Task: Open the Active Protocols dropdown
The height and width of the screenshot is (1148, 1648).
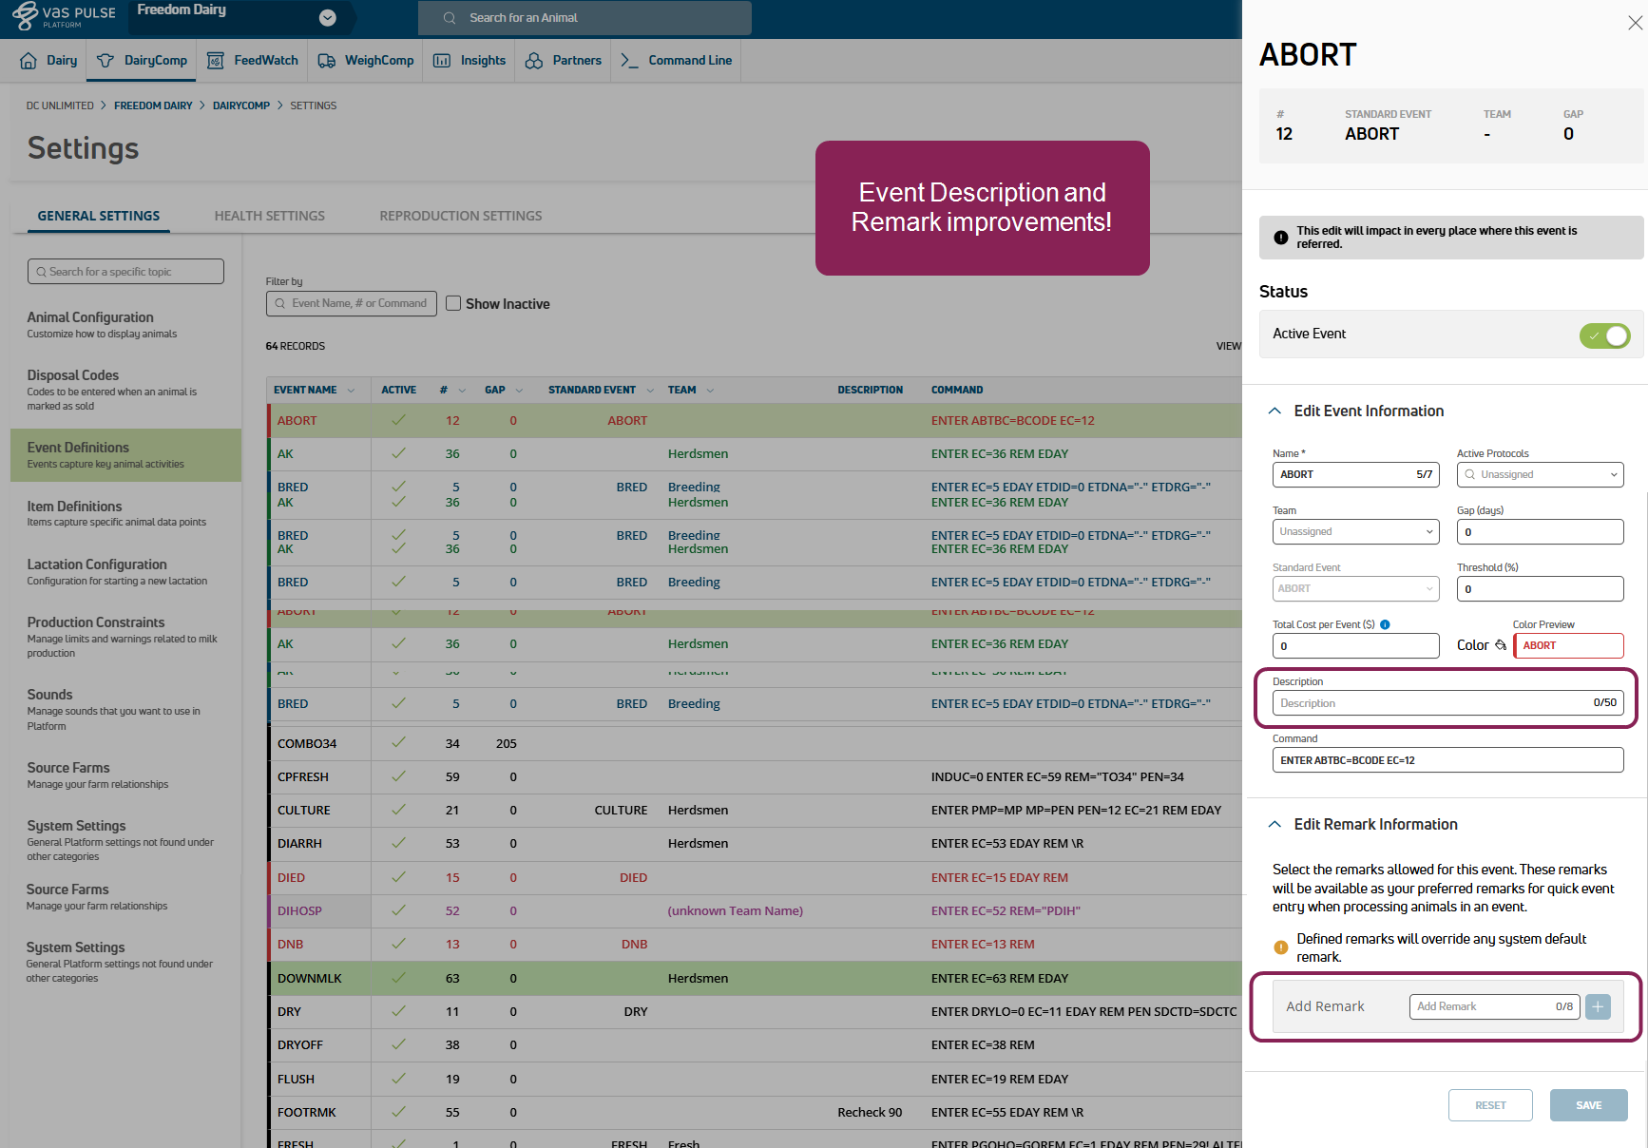Action: pyautogui.click(x=1540, y=474)
